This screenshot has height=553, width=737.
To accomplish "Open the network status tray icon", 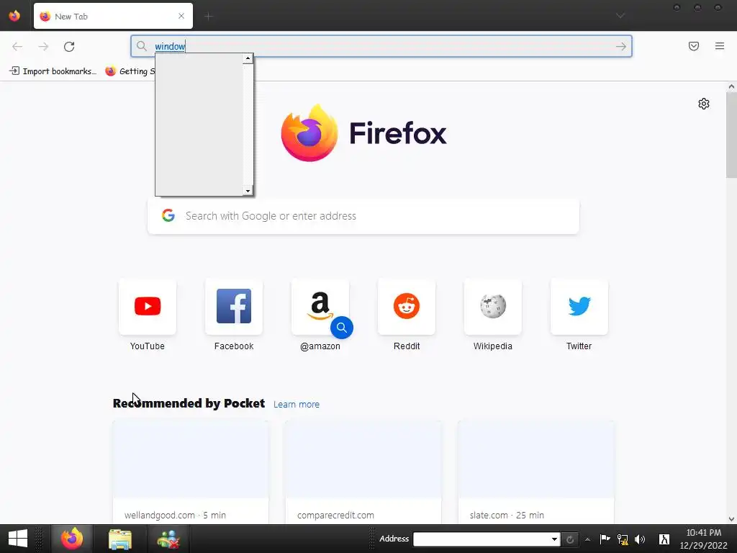I will pyautogui.click(x=623, y=539).
